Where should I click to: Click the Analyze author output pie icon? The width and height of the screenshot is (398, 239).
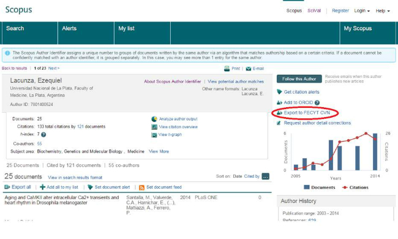click(x=154, y=119)
